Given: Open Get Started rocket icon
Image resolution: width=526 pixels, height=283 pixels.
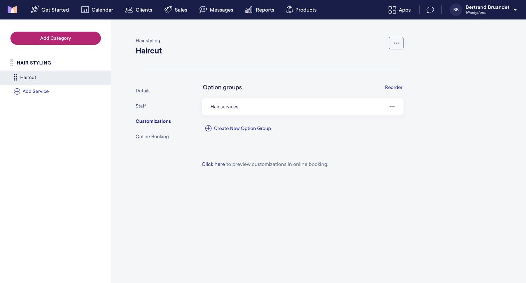Looking at the screenshot, I should point(34,10).
